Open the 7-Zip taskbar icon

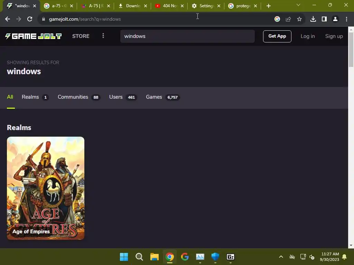(x=230, y=257)
